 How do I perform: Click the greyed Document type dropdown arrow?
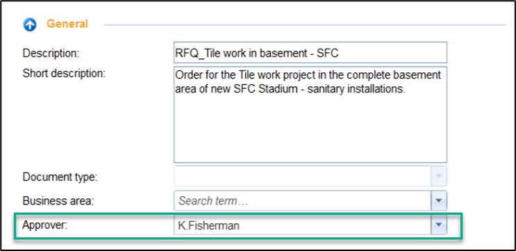[x=439, y=177]
